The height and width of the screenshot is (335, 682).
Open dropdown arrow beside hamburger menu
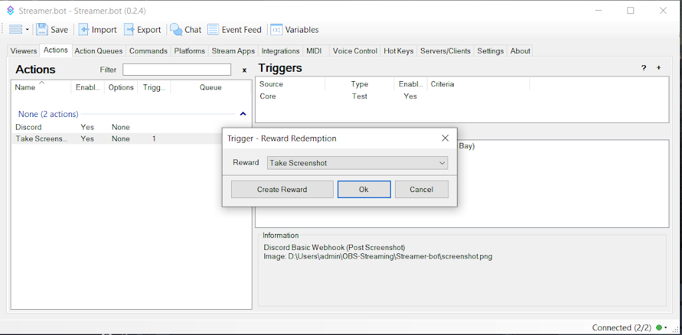point(27,30)
